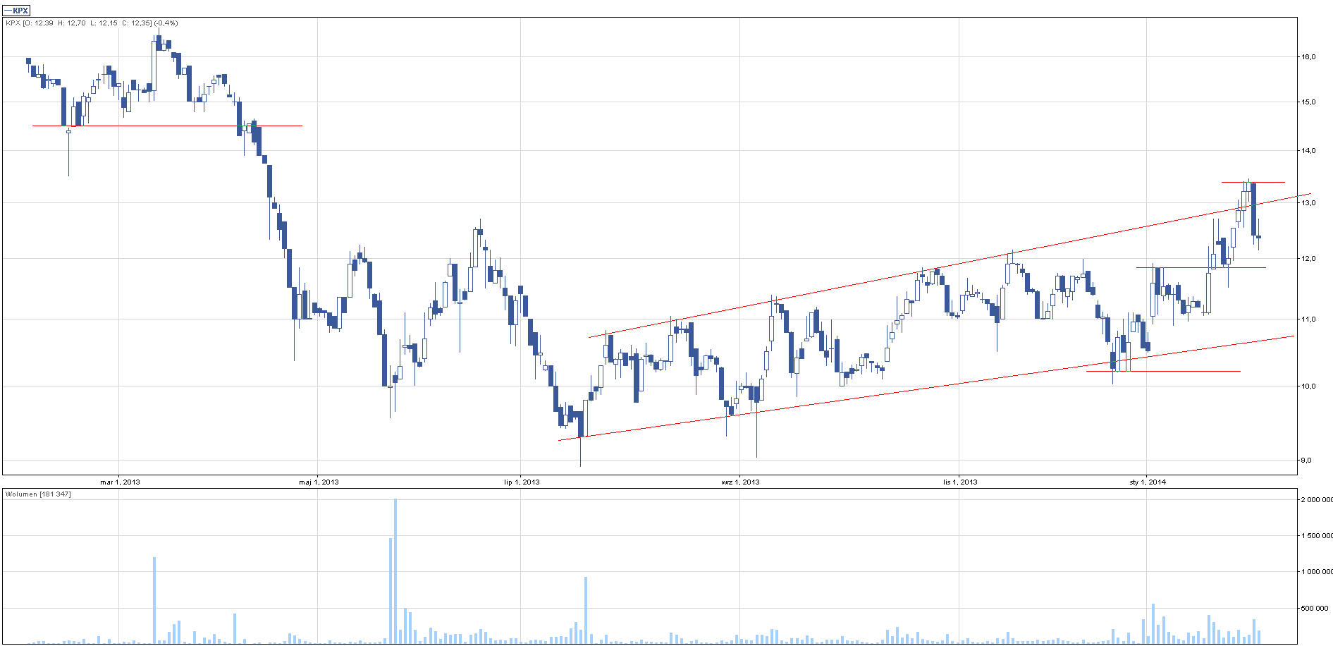1333x646 pixels.
Task: Click the 9,0 price axis label
Action: click(x=1306, y=461)
